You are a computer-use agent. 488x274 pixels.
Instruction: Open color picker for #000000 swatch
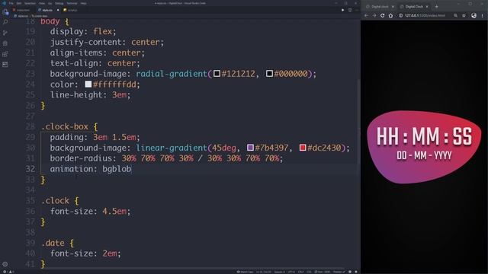(x=269, y=74)
